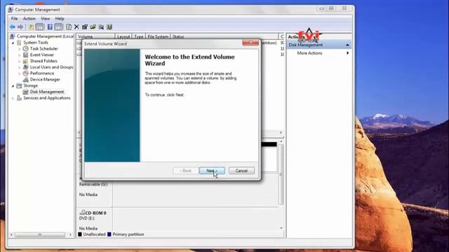Click the Task Scheduler clock icon
The width and height of the screenshot is (449, 252).
pos(25,48)
